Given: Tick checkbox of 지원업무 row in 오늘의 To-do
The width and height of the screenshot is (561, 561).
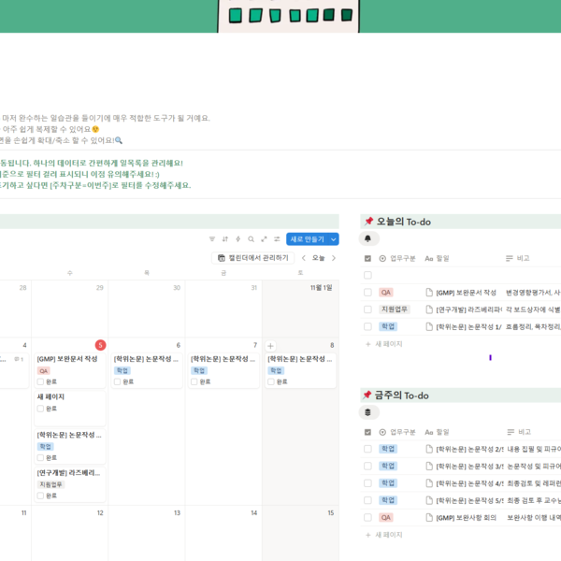Looking at the screenshot, I should [x=367, y=309].
